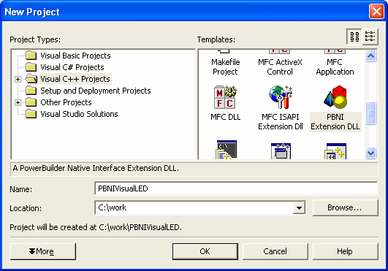
Task: Choose the MFC Application template
Action: [x=335, y=66]
